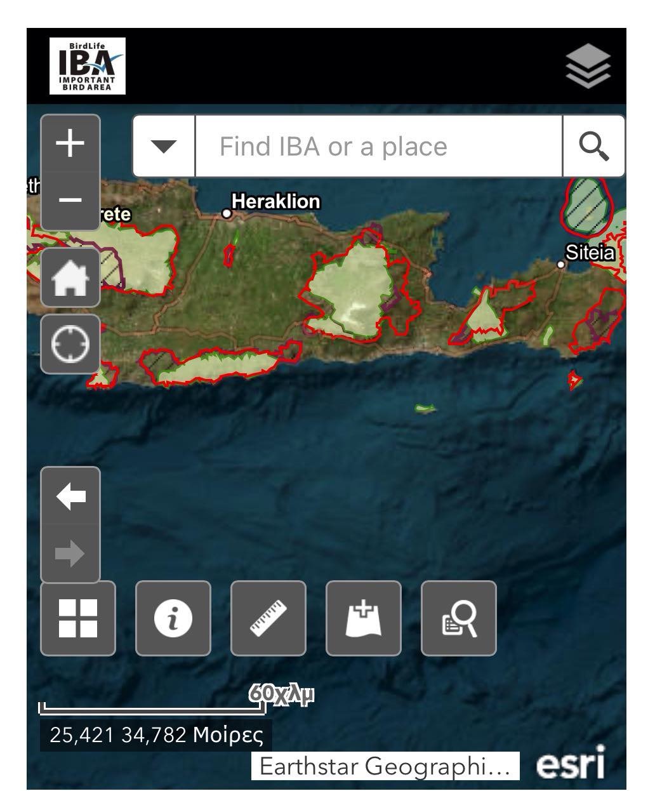Screen dimensions: 655x791
Task: Open the add data to map tool
Action: [364, 618]
